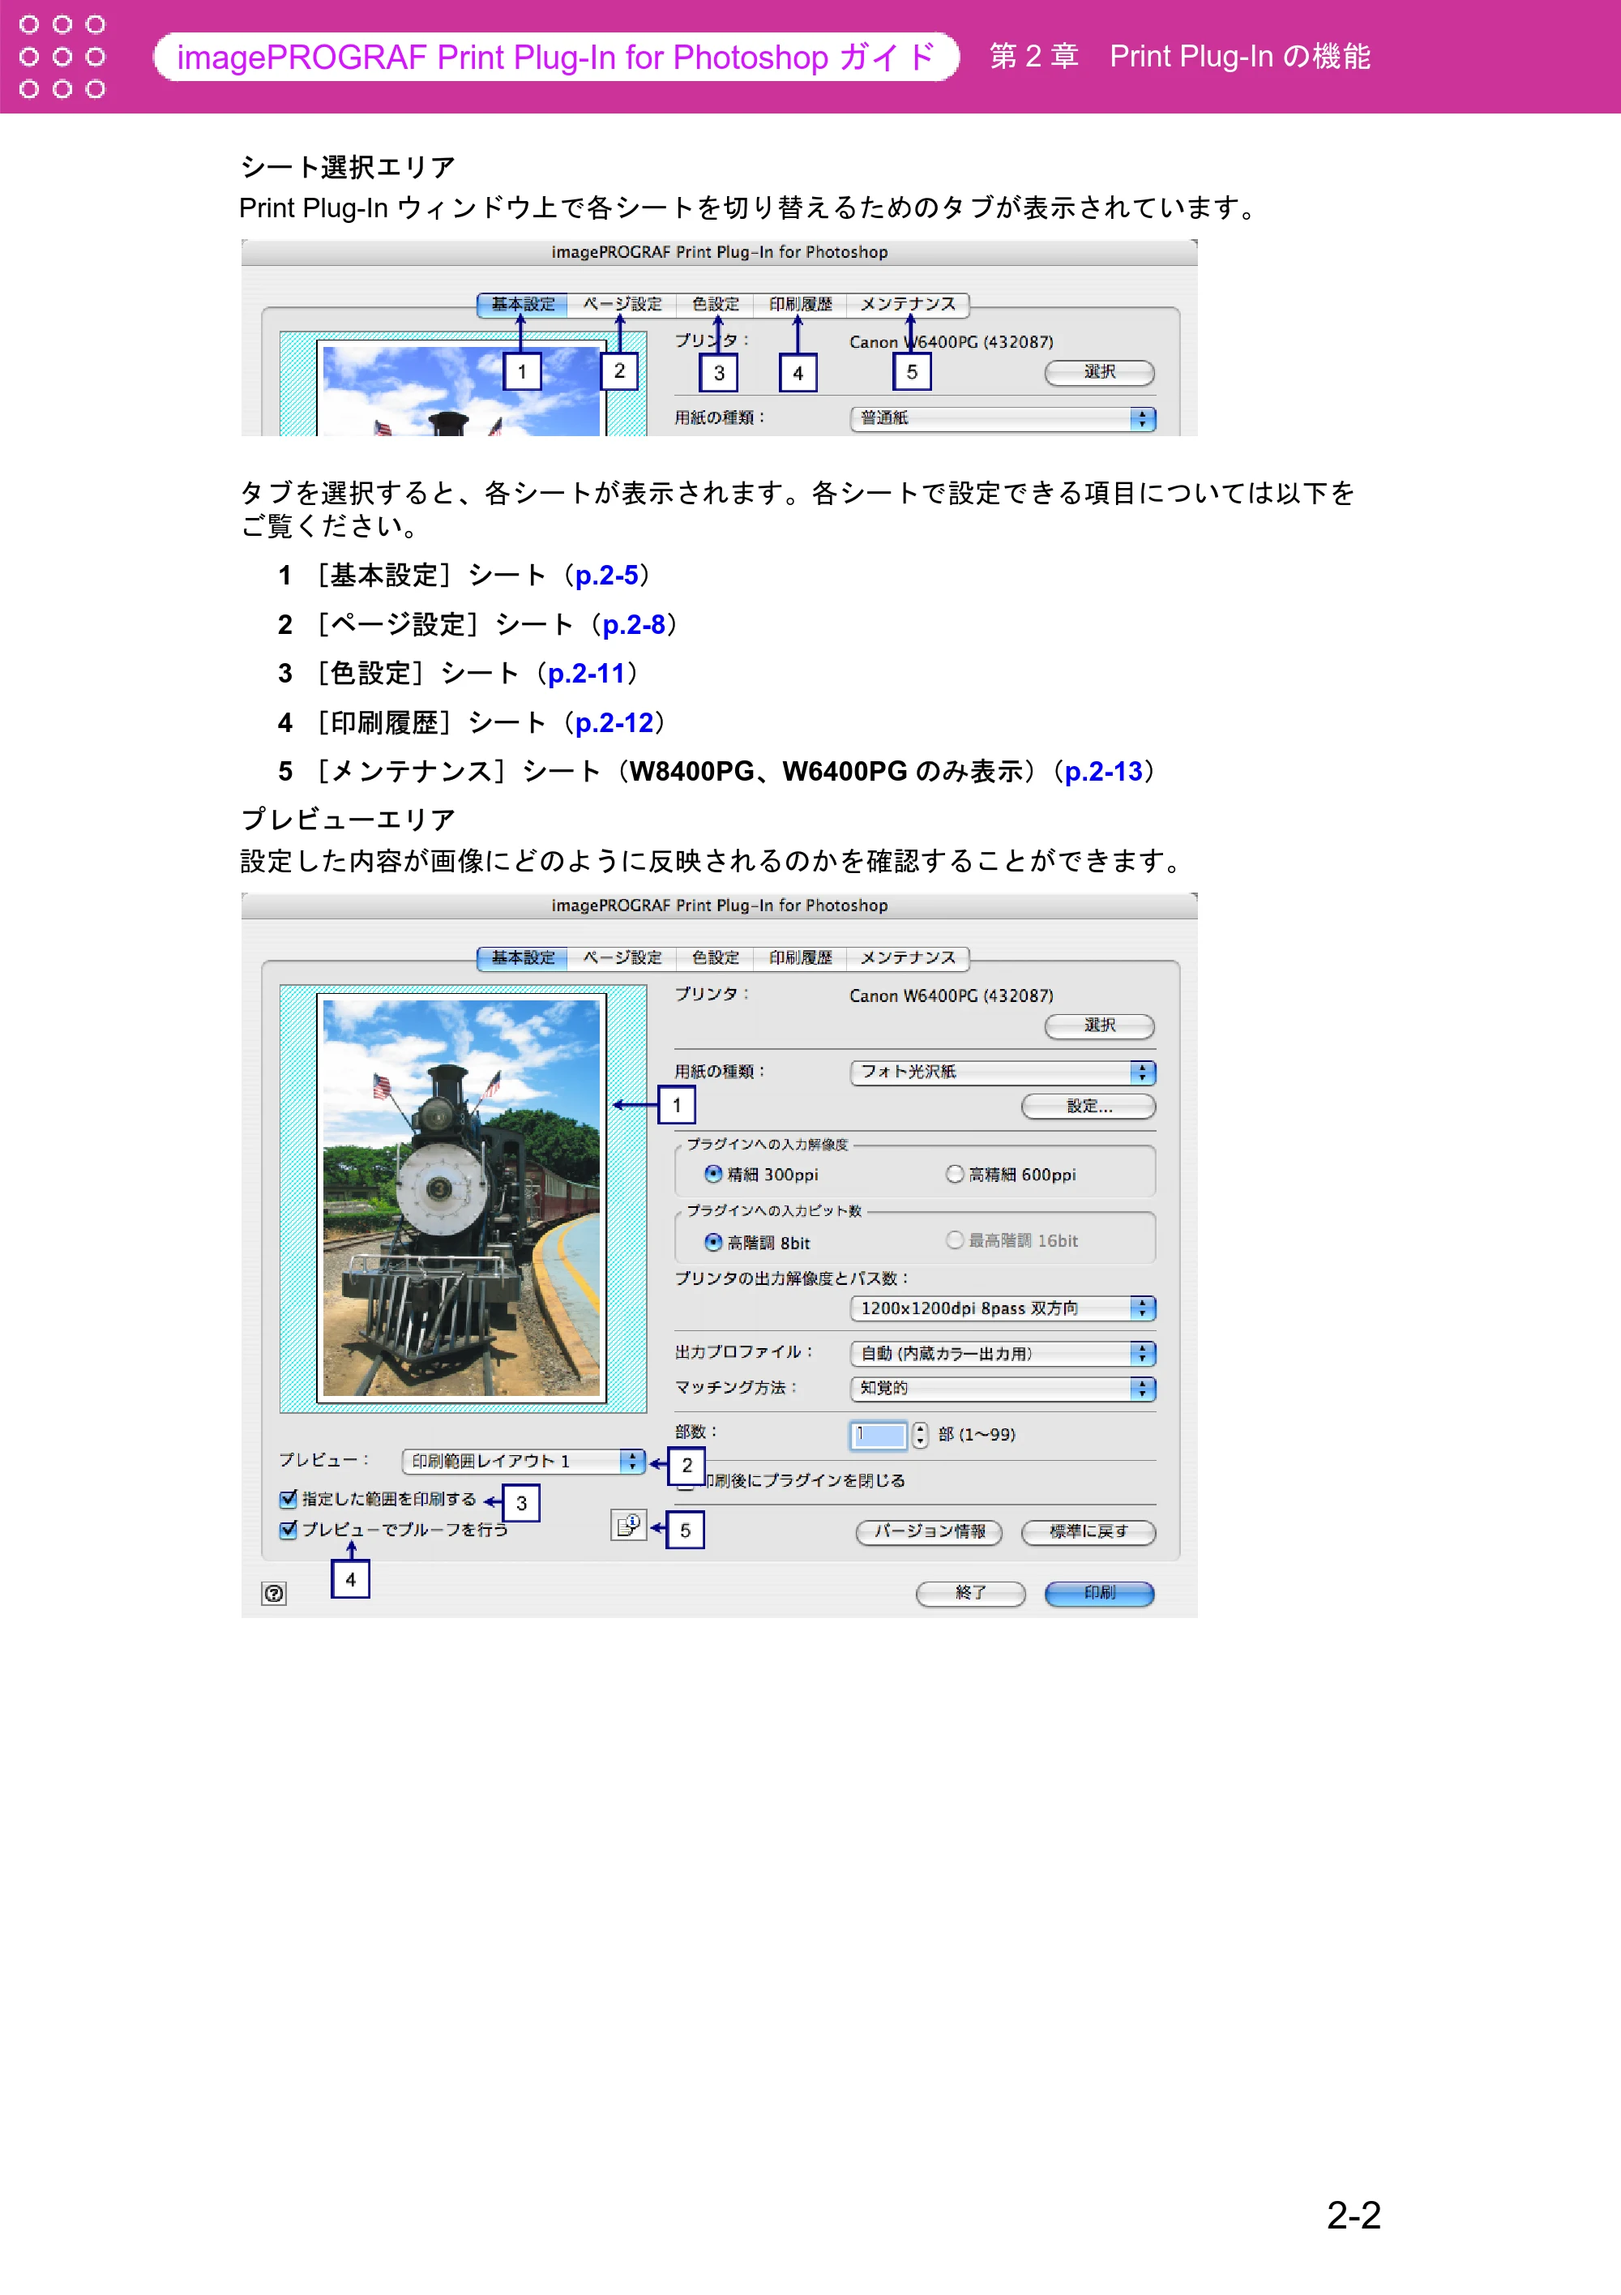Click the info icon beside preview checkboxes

tap(629, 1526)
